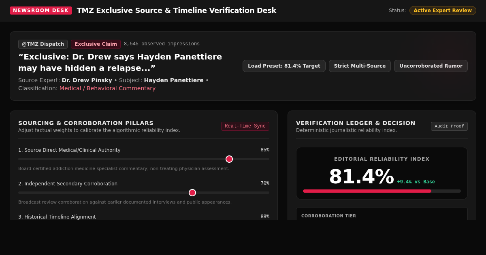
Task: Click the 81.4% reliability index value
Action: [x=361, y=177]
